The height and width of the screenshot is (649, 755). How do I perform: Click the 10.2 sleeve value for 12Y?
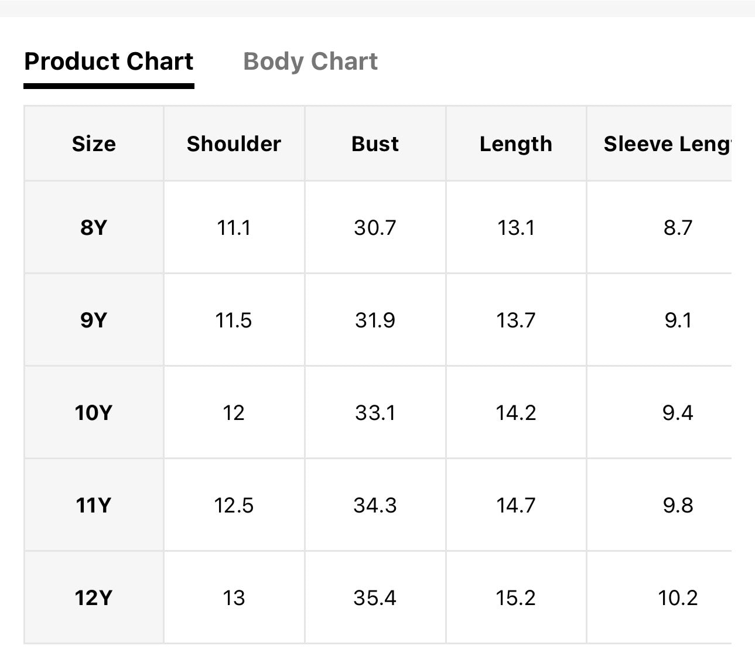(x=678, y=597)
